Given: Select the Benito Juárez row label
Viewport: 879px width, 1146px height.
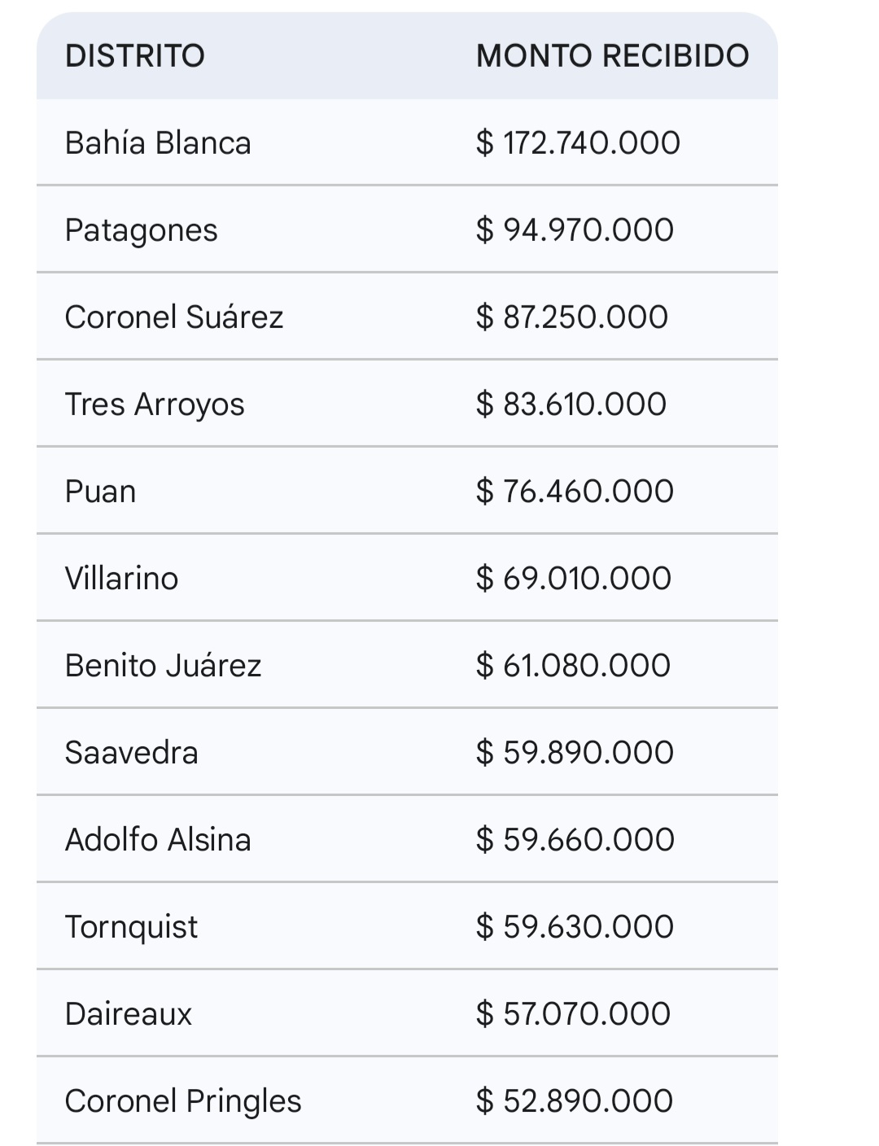Looking at the screenshot, I should [163, 666].
